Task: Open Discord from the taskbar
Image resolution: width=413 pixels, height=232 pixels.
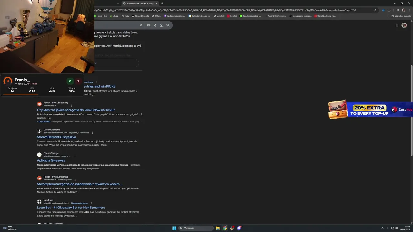Action: click(239, 228)
